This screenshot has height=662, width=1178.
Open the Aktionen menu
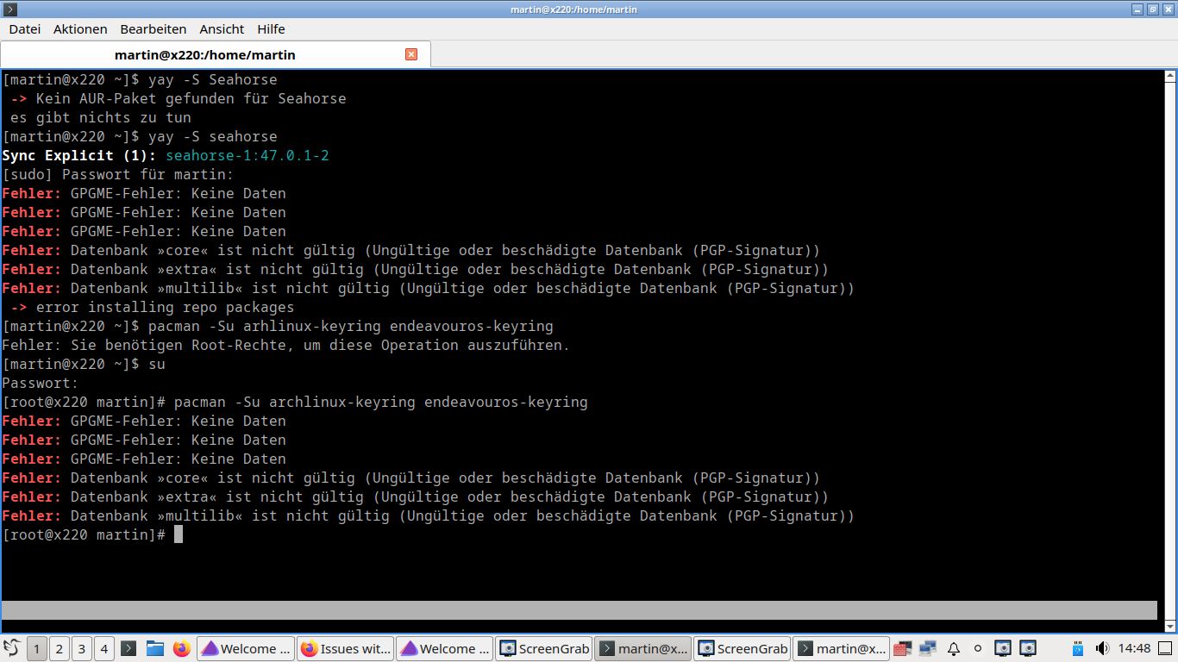pyautogui.click(x=80, y=29)
